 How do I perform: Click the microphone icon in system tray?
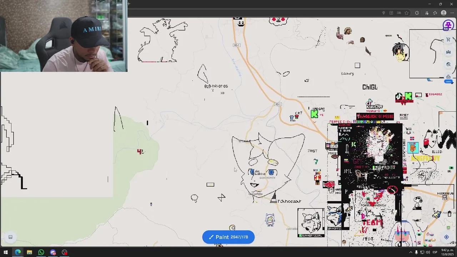(416, 252)
